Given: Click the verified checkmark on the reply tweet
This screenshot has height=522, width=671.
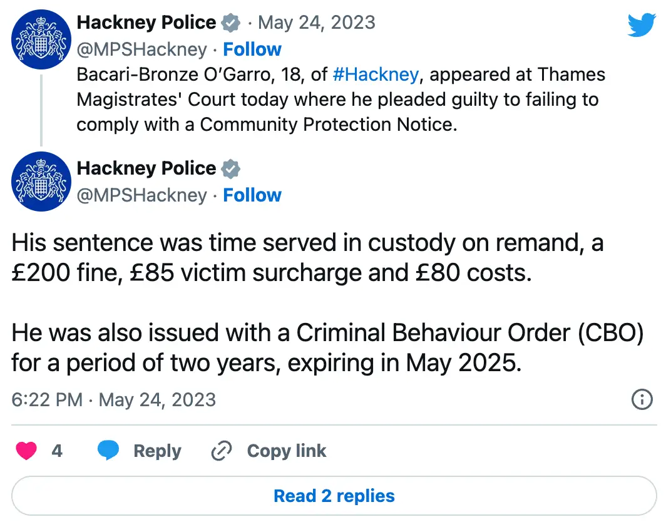Looking at the screenshot, I should click(231, 168).
